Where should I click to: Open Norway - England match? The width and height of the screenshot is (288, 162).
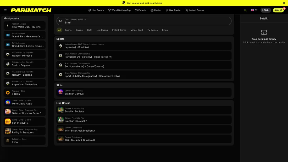pos(25,74)
